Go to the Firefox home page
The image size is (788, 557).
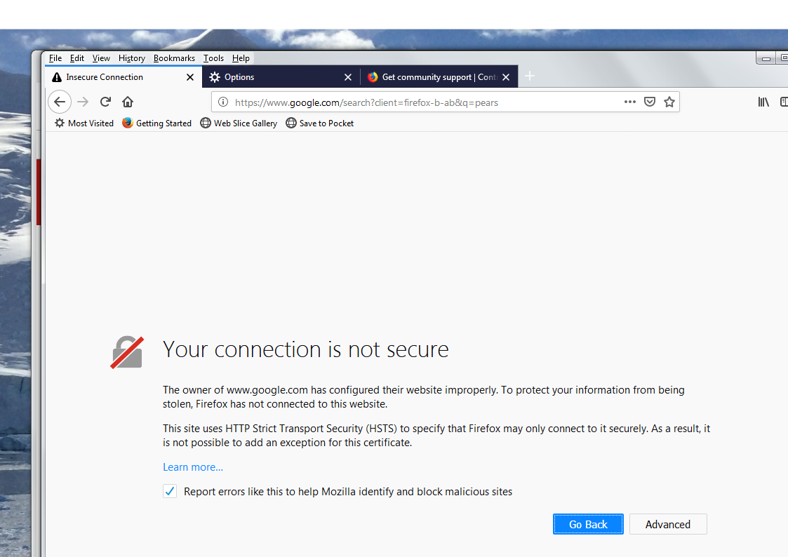(x=128, y=102)
